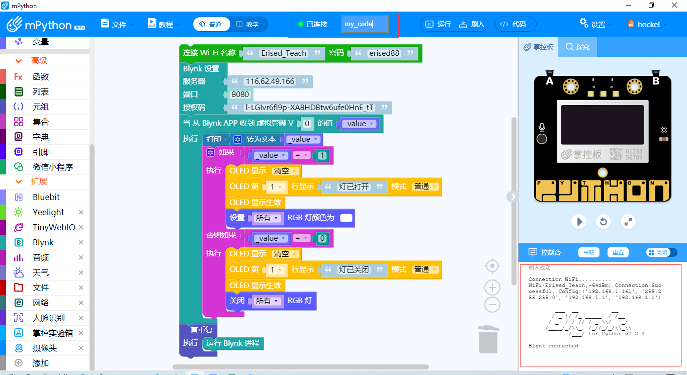This screenshot has height=375, width=687.
Task: Open the 文件 menu
Action: [117, 24]
